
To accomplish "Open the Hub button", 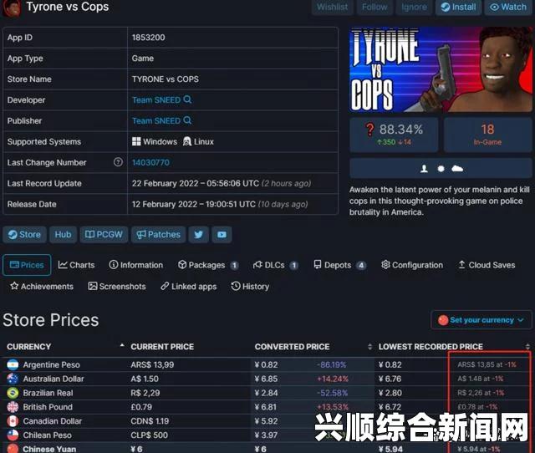I will (64, 235).
